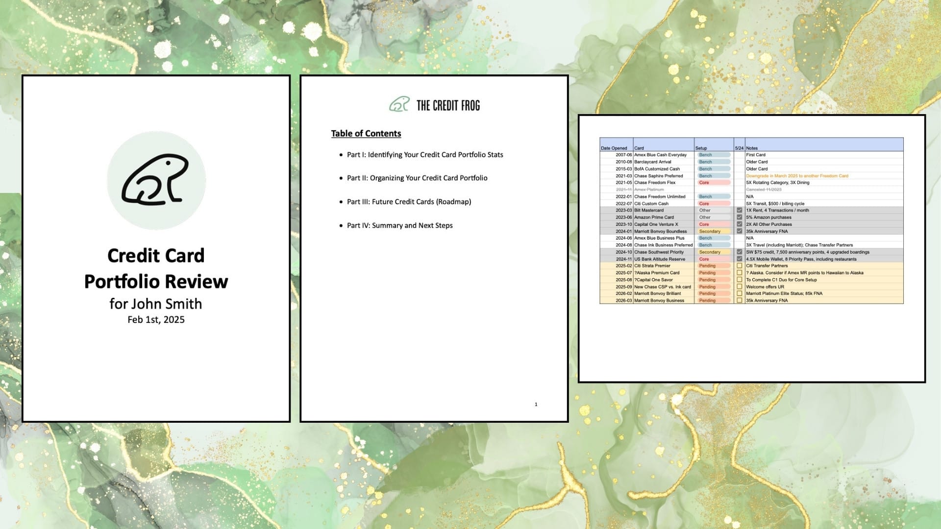This screenshot has height=529, width=941.
Task: Check the 5/24 box for ?Alaska Premium Card
Action: pos(739,273)
